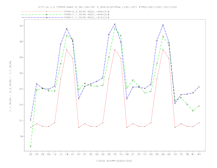The width and height of the screenshot is (217, 168).
Task: Click x-axis forecast hour label 33
Action: coord(97,154)
